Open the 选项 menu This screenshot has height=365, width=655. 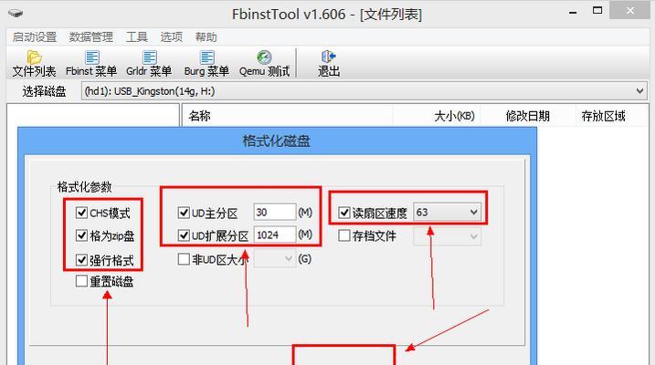(x=171, y=37)
